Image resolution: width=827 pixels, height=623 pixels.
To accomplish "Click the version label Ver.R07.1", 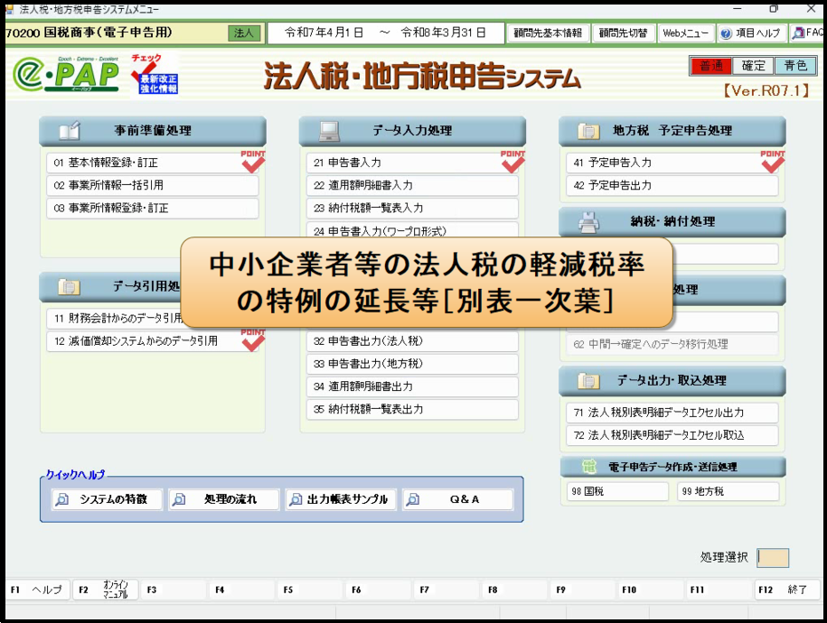I will pyautogui.click(x=766, y=91).
